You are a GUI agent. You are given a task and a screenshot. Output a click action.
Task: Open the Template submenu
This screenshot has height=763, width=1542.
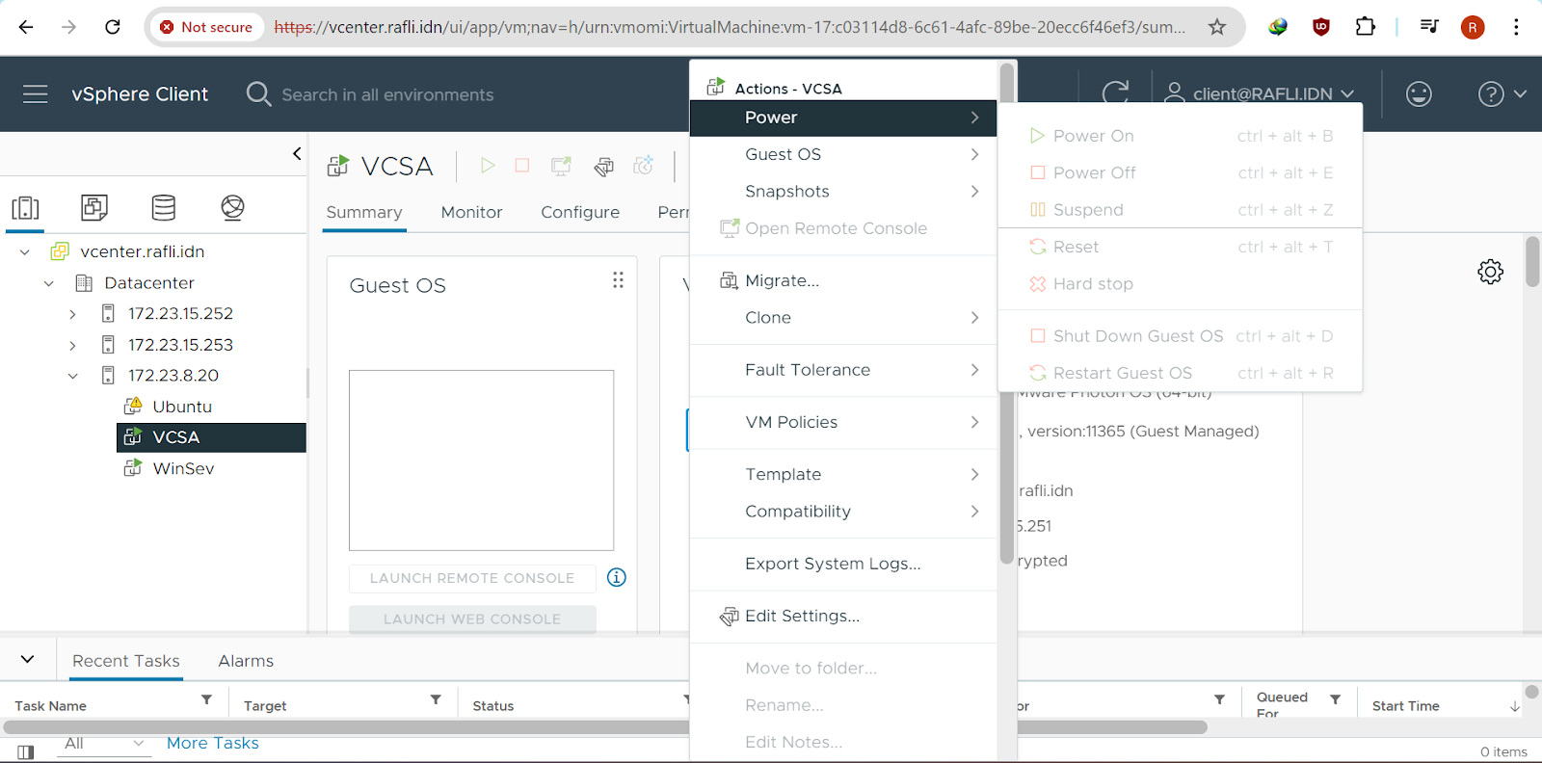[x=843, y=474]
